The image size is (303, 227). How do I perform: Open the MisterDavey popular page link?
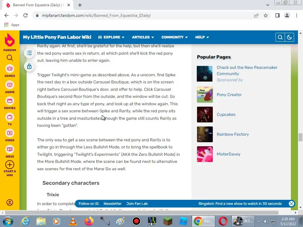click(228, 154)
